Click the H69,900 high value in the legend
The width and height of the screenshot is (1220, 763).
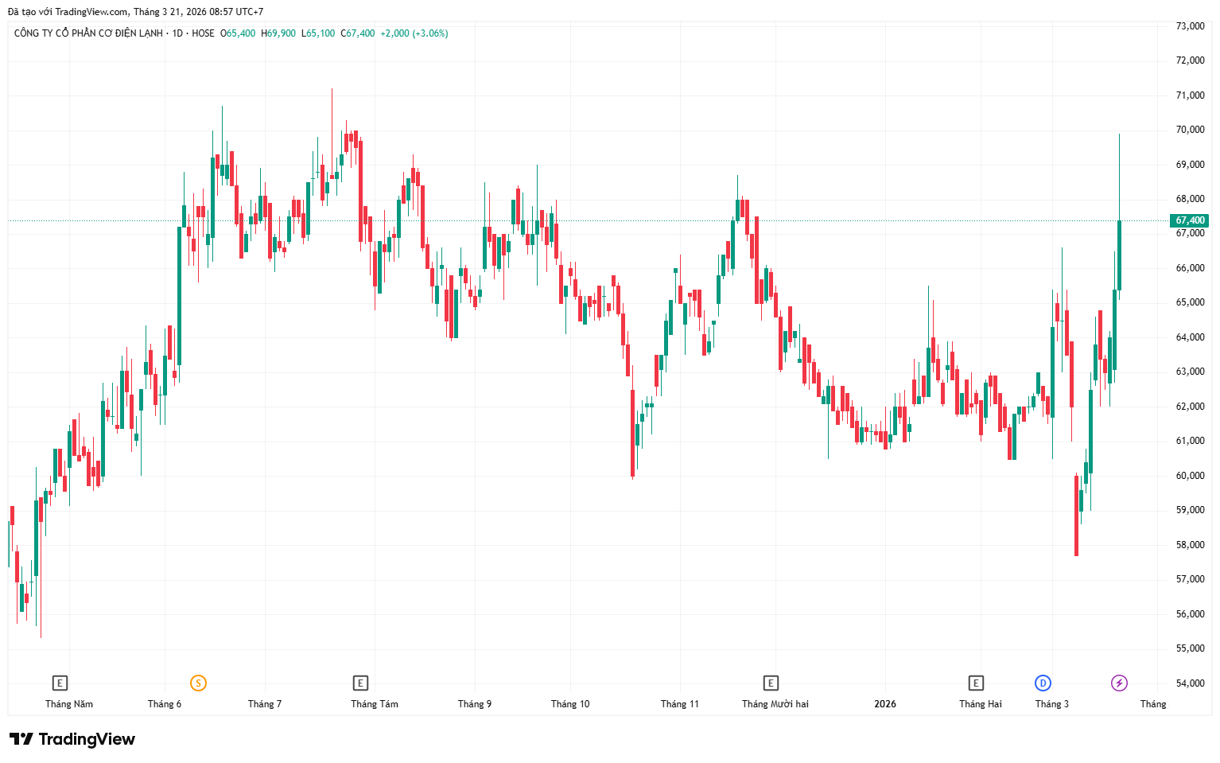[x=278, y=33]
